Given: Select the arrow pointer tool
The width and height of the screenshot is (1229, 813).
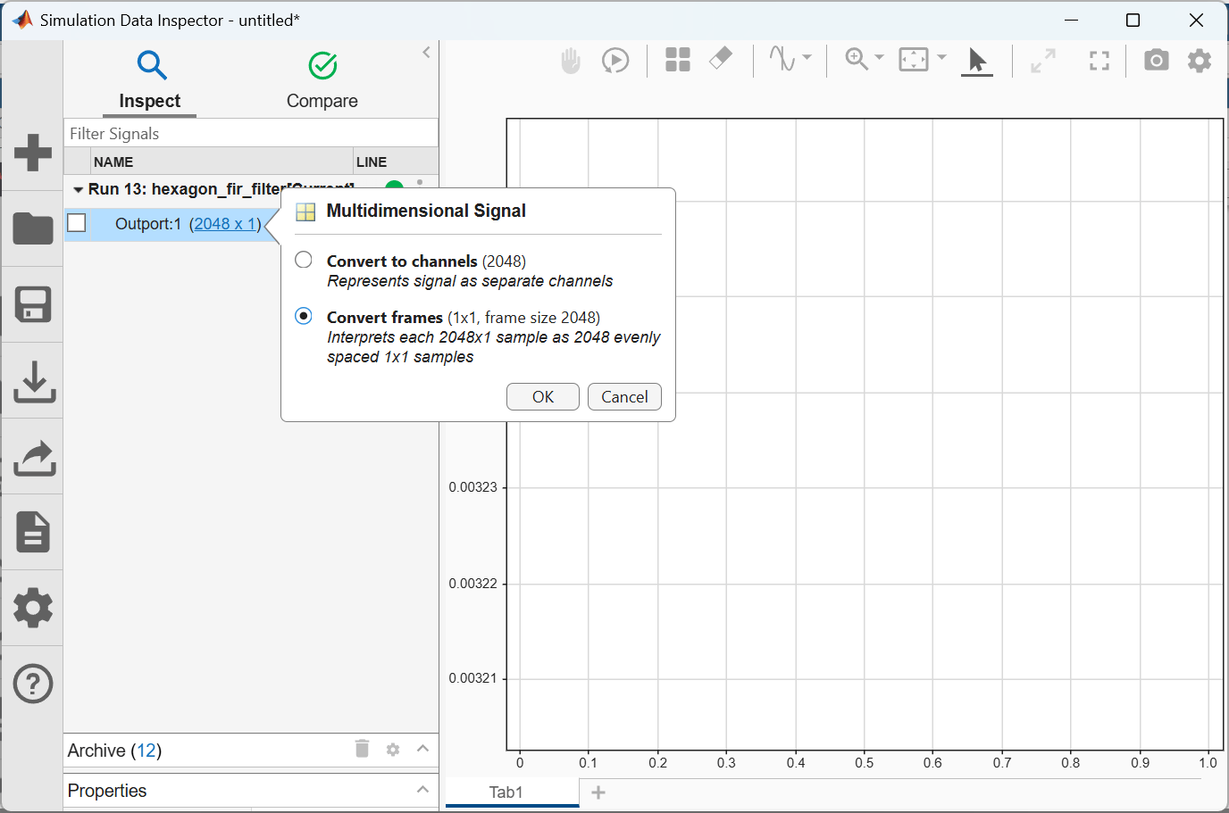Looking at the screenshot, I should point(977,61).
